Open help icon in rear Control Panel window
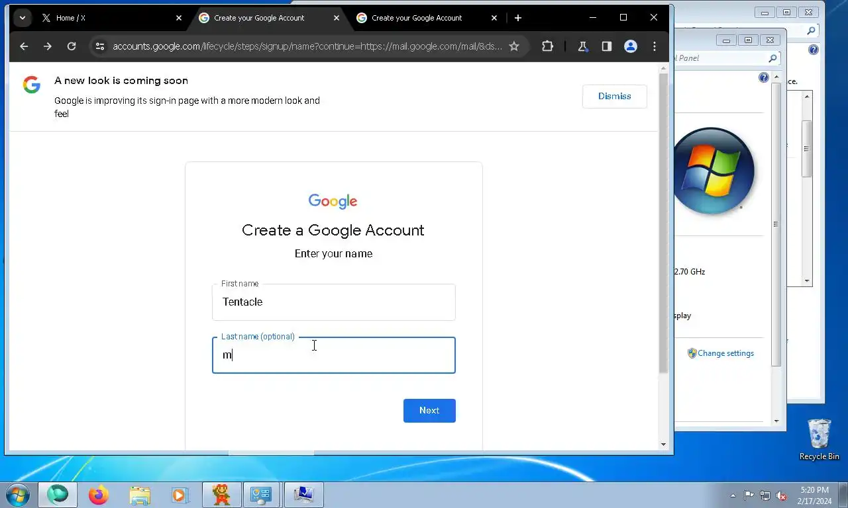The image size is (848, 508). 814,50
